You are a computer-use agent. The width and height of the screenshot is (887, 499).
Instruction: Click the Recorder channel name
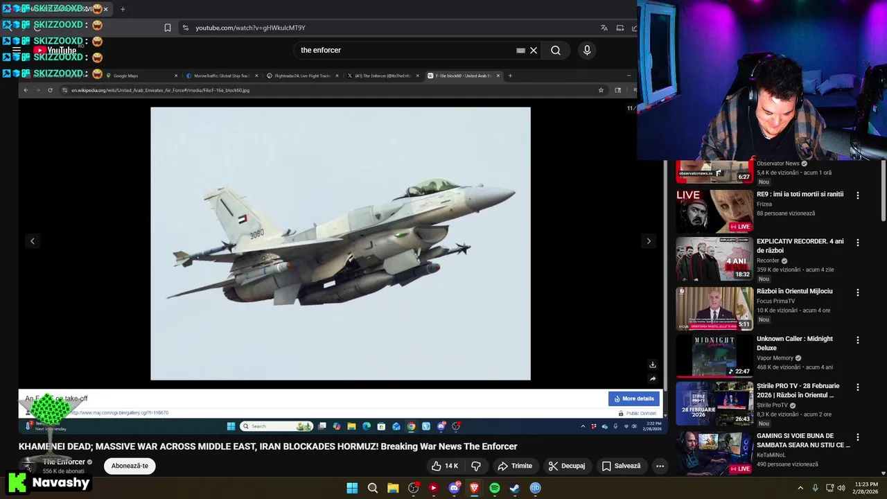(x=768, y=261)
